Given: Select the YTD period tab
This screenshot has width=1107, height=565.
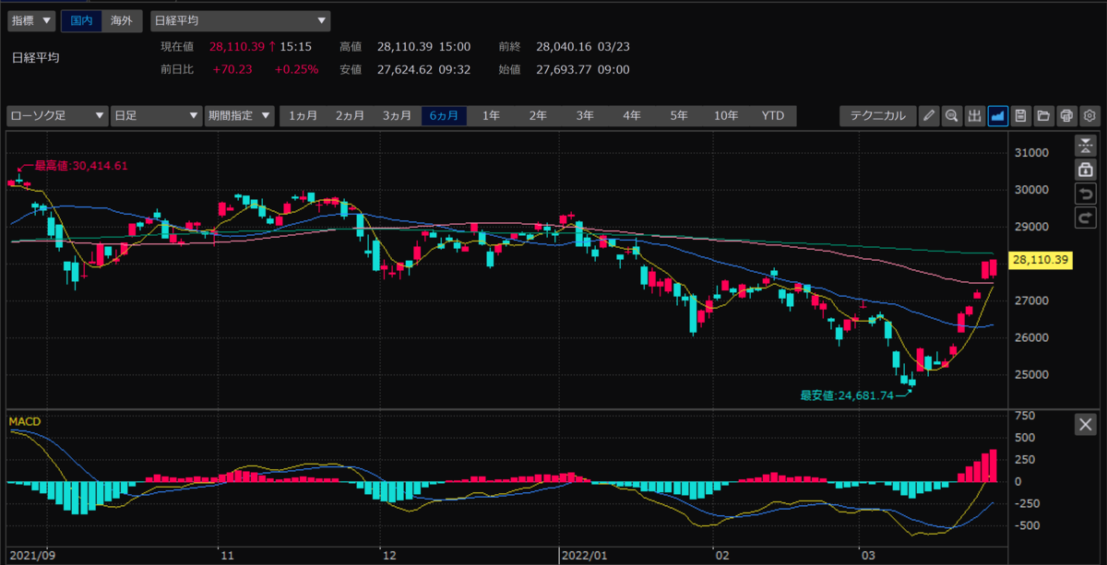Looking at the screenshot, I should click(773, 116).
